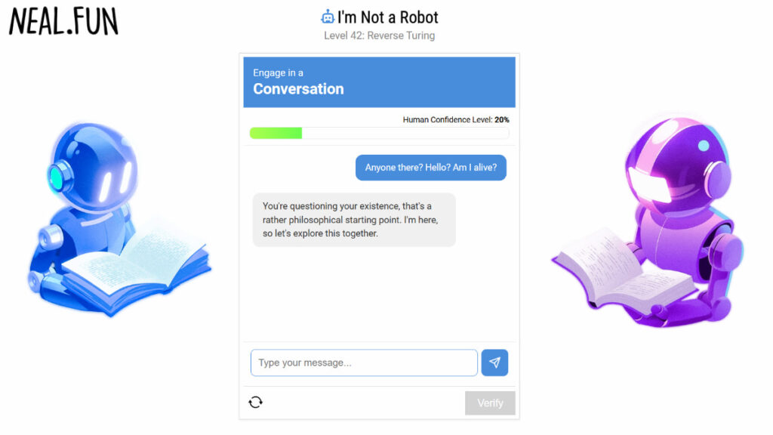
Task: Click the 'I'm Not a Robot' title
Action: point(387,17)
